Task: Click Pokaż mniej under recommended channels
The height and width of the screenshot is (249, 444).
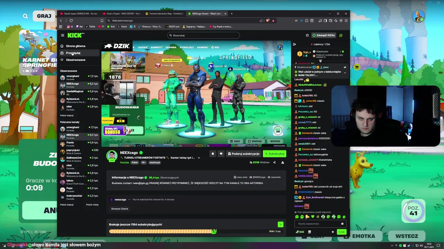Action: (x=92, y=205)
